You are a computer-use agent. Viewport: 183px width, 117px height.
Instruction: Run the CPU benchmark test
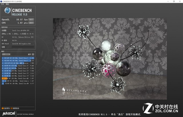pos(31,22)
